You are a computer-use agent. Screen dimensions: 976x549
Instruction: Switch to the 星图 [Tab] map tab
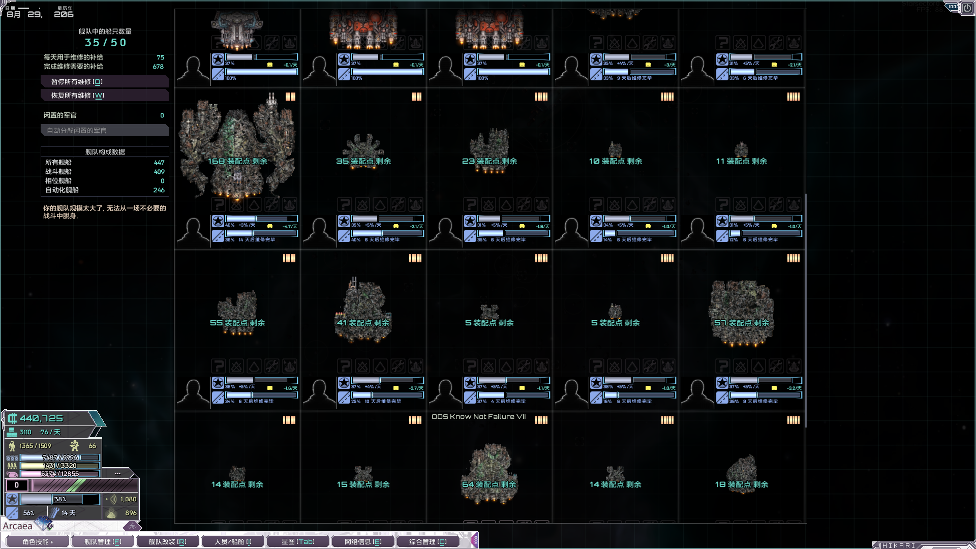pos(298,542)
